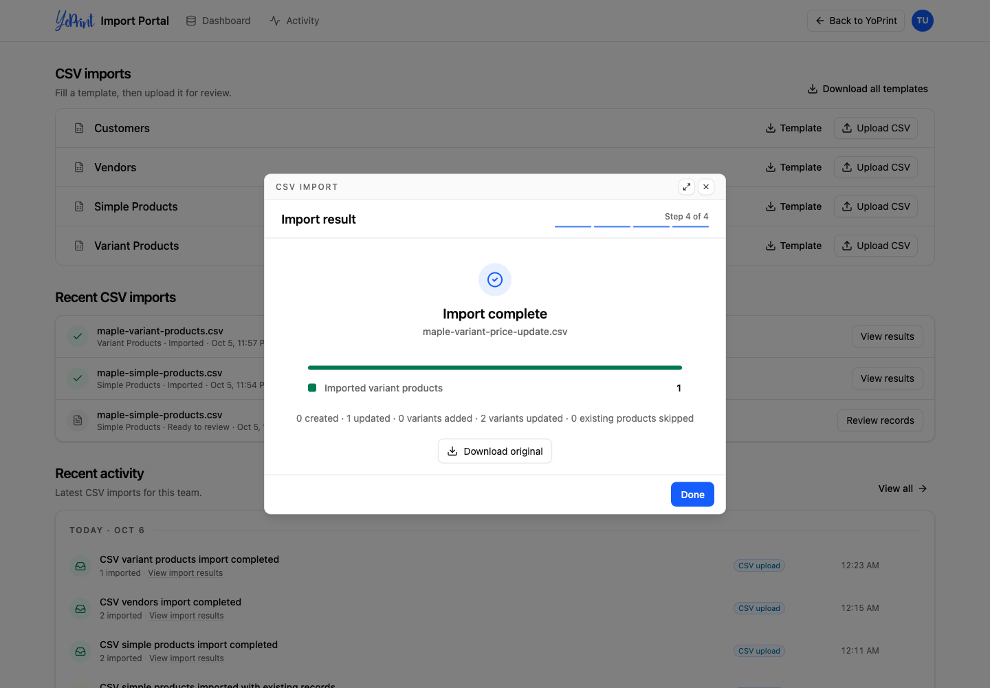Click the inbox icon for vendors import activity

(80, 609)
